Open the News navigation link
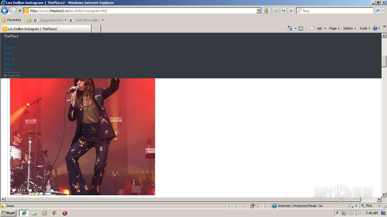The width and height of the screenshot is (387, 217). coord(8,53)
